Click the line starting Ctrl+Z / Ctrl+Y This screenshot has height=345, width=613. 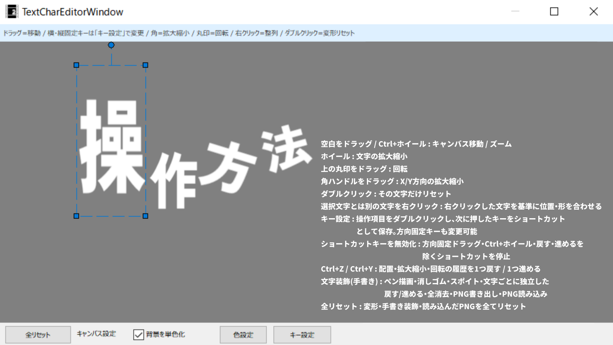431,269
